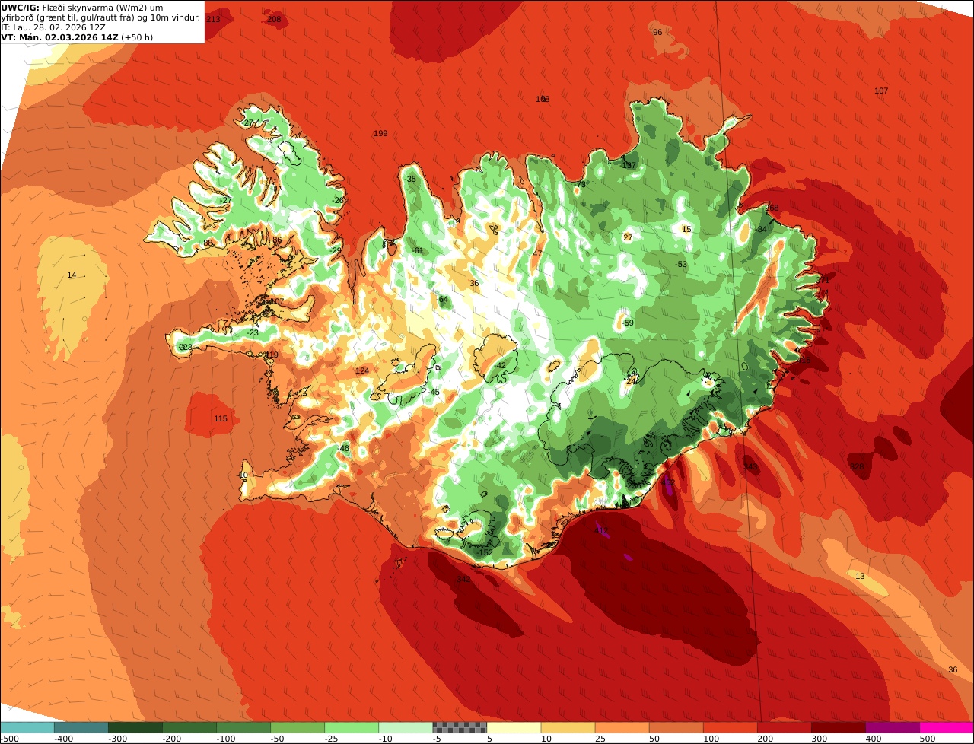Click the map value 208 at top
This screenshot has height=744, width=974.
[x=274, y=19]
